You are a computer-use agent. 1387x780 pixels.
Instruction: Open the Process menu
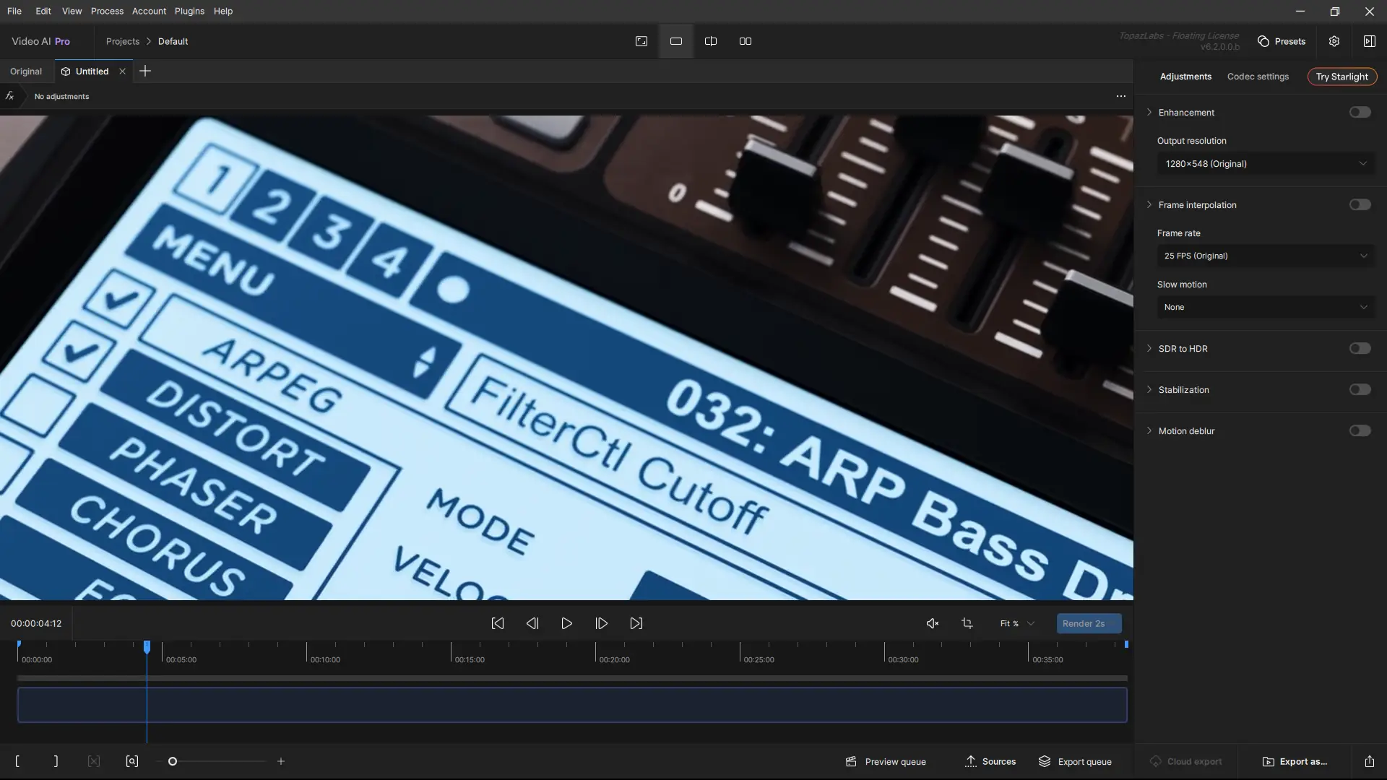(107, 11)
